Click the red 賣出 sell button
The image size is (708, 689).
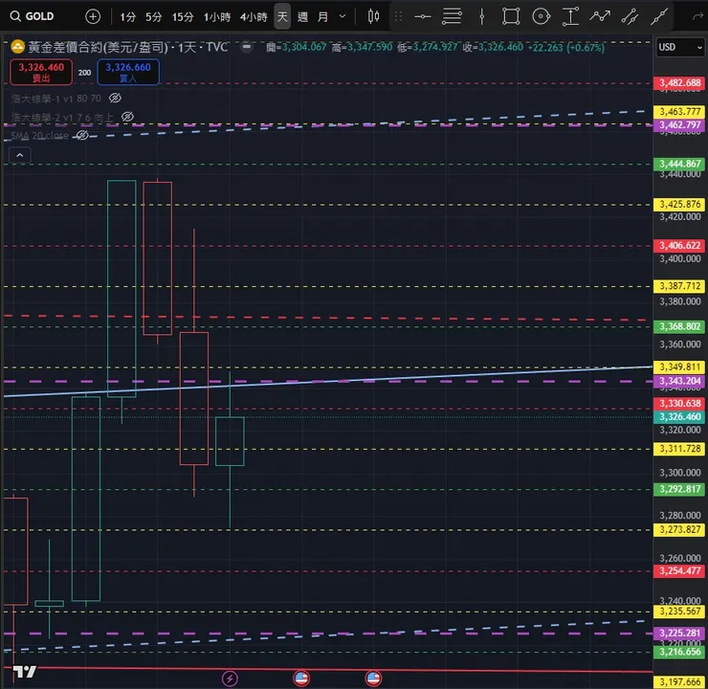click(41, 72)
